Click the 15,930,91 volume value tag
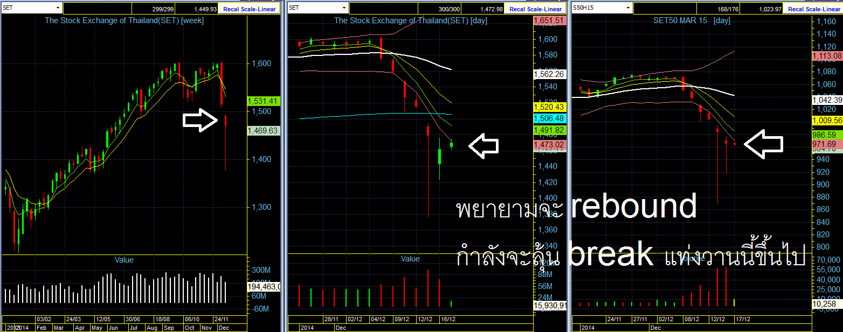The image size is (843, 332). 549,305
